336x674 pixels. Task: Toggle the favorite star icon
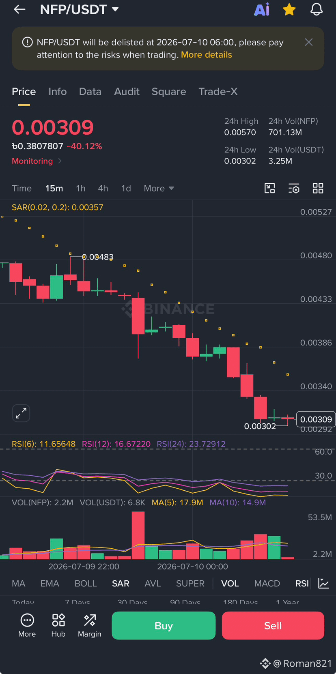[289, 9]
